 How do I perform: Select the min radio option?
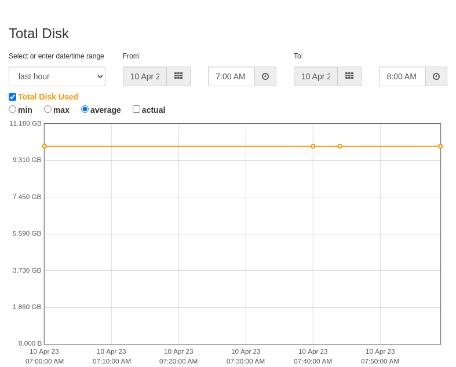point(13,109)
